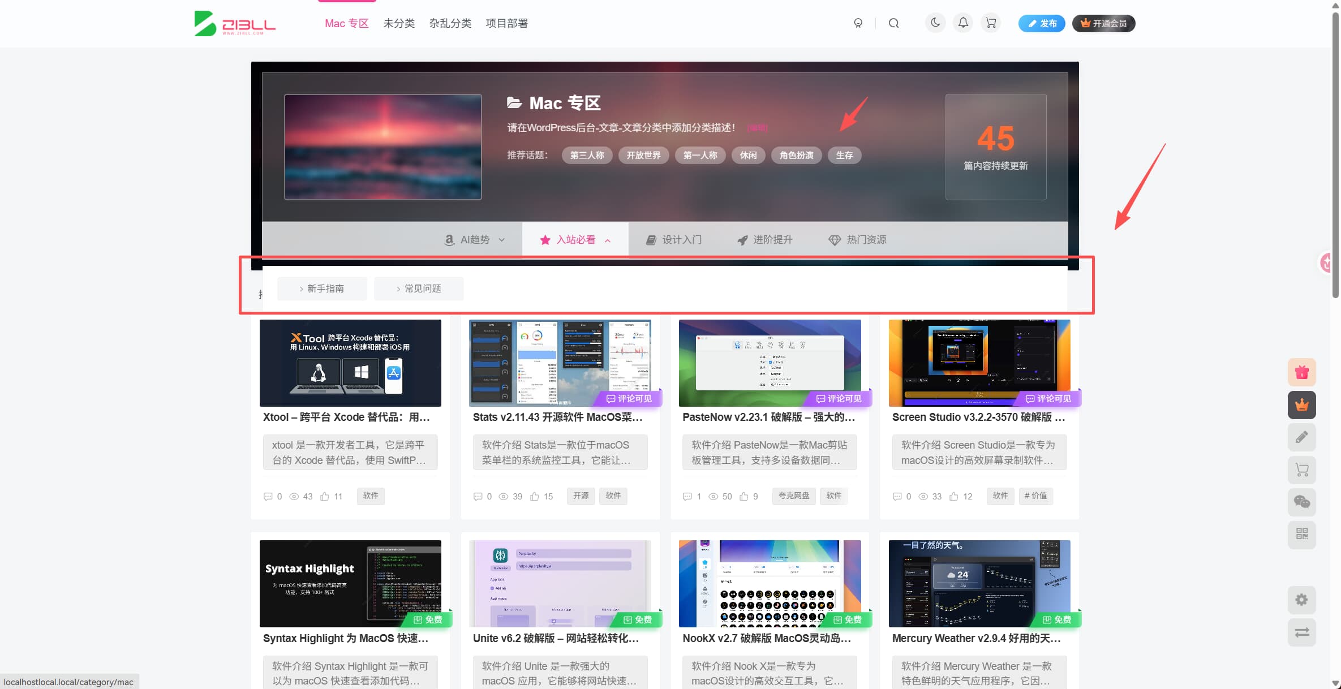Open the header shopping cart icon
Image resolution: width=1341 pixels, height=689 pixels.
click(991, 23)
